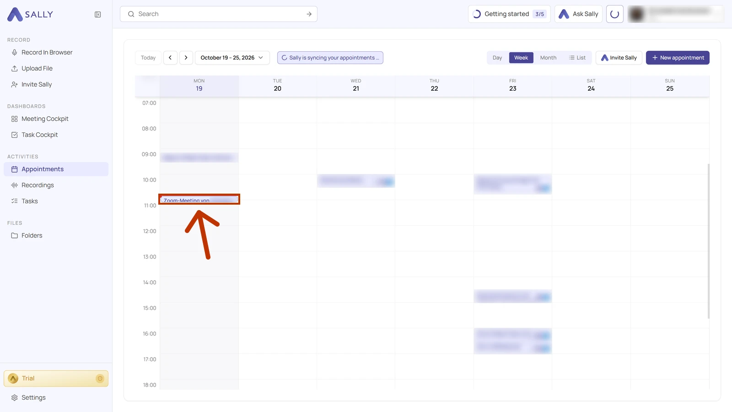
Task: Collapse the sidebar with the panel icon
Action: (97, 15)
